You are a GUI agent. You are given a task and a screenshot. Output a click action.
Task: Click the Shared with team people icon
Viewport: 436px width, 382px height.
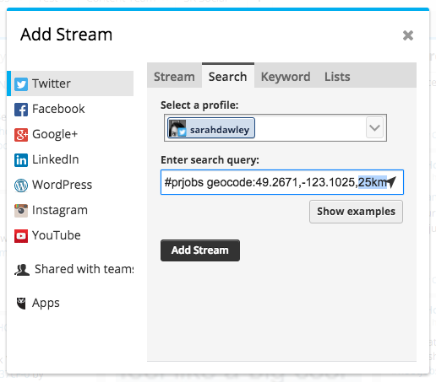tap(22, 270)
